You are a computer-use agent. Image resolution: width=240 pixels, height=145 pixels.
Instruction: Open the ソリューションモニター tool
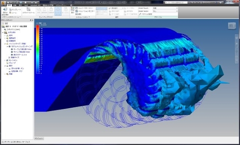coord(85,11)
